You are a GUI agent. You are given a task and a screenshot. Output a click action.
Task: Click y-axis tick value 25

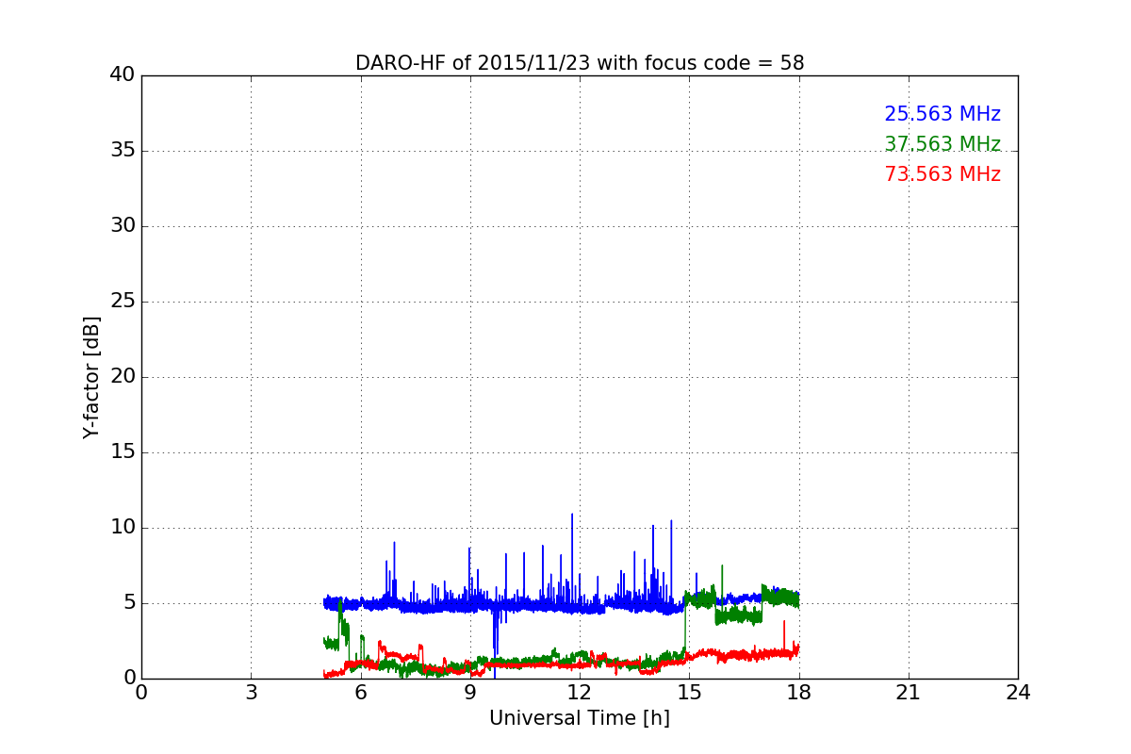pos(123,302)
